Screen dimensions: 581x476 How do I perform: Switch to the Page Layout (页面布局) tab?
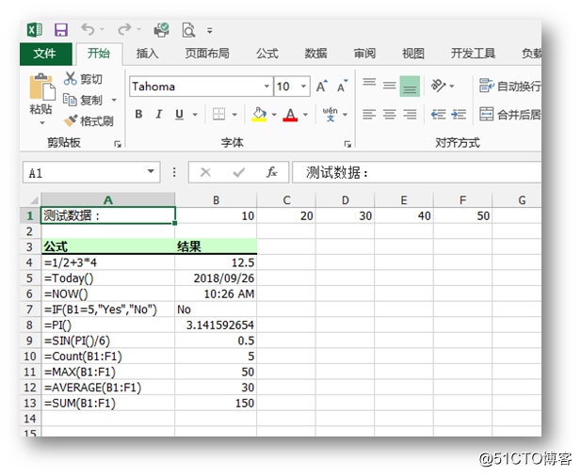207,54
